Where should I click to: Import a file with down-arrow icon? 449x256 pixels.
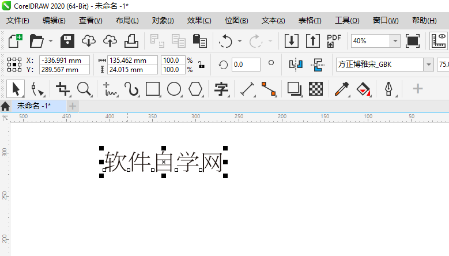[292, 41]
